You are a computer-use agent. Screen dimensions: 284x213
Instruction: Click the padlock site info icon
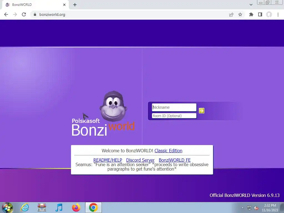point(35,14)
